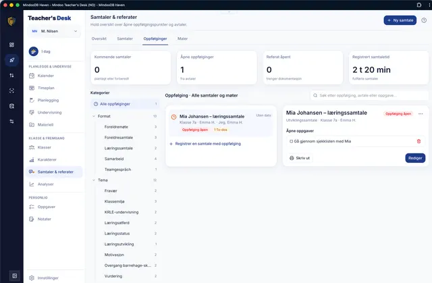The width and height of the screenshot is (432, 283).
Task: Collapse the Format category group
Action: 94,116
